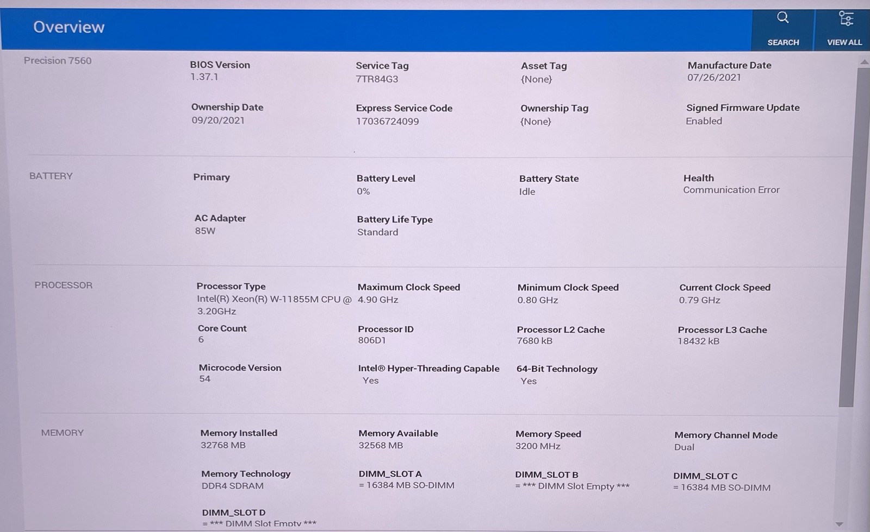Select Processor ID value 806D1
Image resolution: width=870 pixels, height=532 pixels.
[372, 340]
